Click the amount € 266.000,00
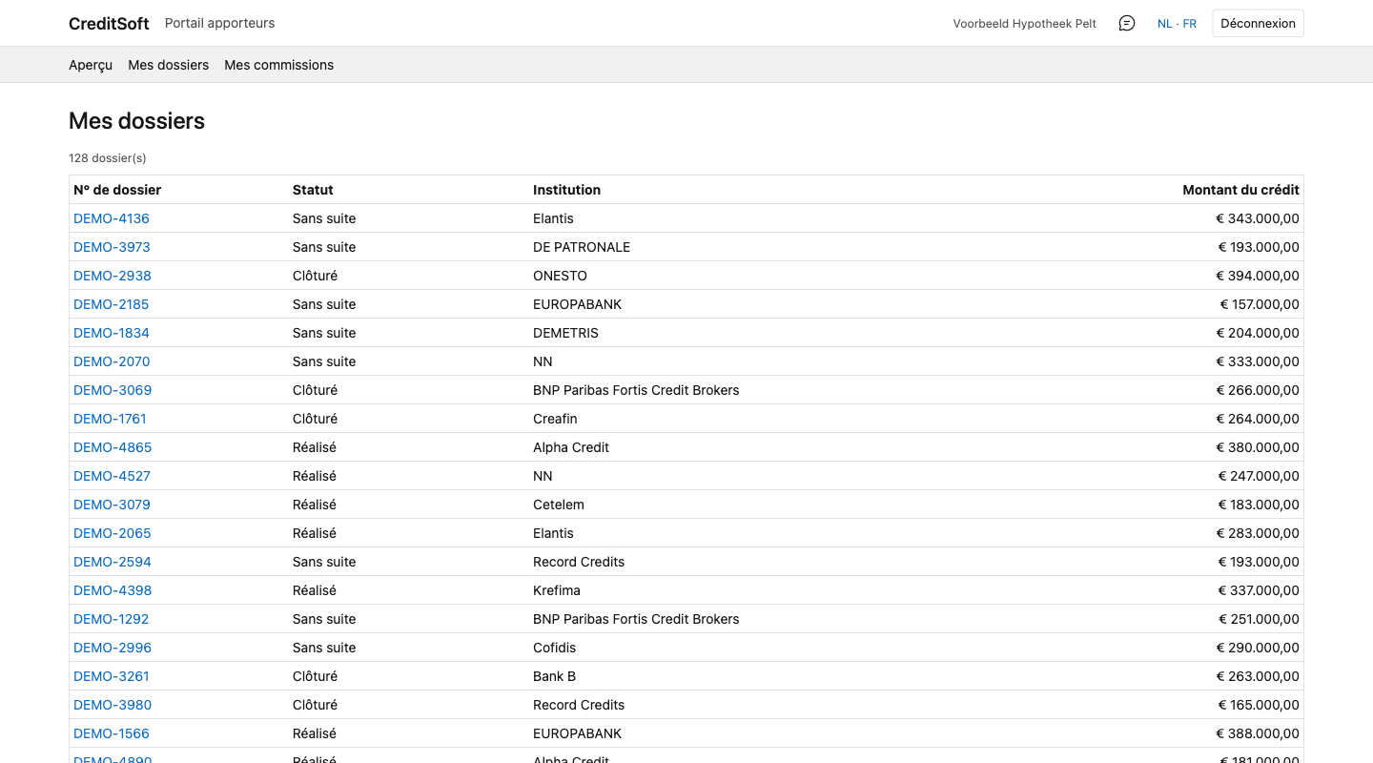This screenshot has width=1373, height=763. pos(1258,390)
